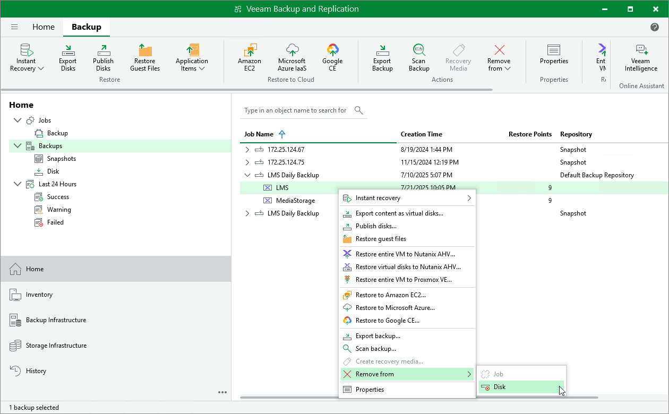The width and height of the screenshot is (669, 414).
Task: Choose Disk in Remove from submenu
Action: tap(499, 387)
